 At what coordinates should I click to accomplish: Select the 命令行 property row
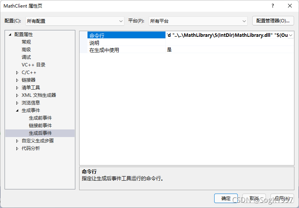click(126, 35)
